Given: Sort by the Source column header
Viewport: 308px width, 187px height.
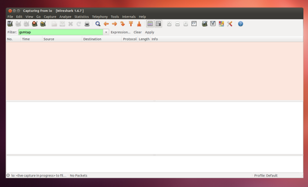Looking at the screenshot, I should click(x=49, y=39).
